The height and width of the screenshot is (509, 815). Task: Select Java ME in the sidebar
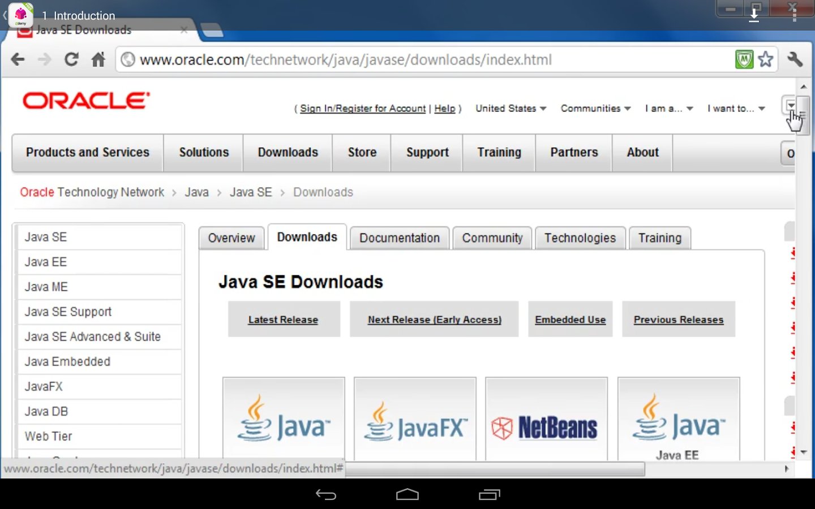[99, 287]
